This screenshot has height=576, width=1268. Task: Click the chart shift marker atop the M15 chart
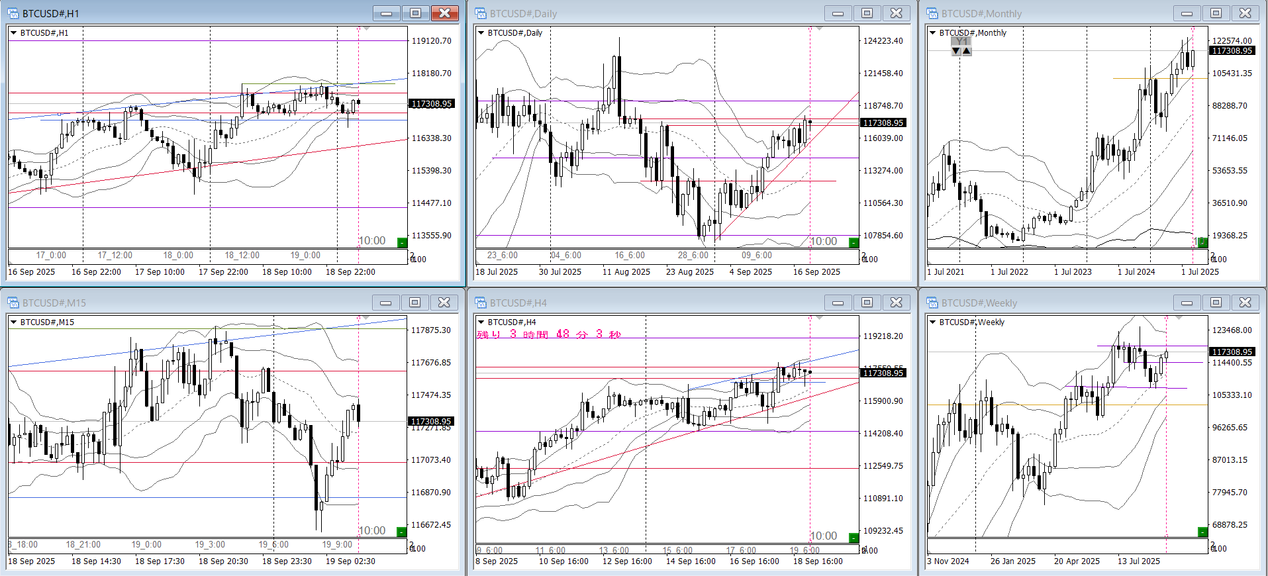click(x=366, y=318)
